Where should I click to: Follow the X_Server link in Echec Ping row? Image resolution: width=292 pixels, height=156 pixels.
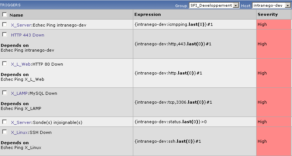21,25
